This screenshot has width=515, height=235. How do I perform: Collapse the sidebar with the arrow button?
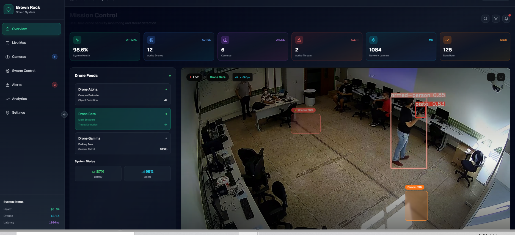(x=64, y=114)
